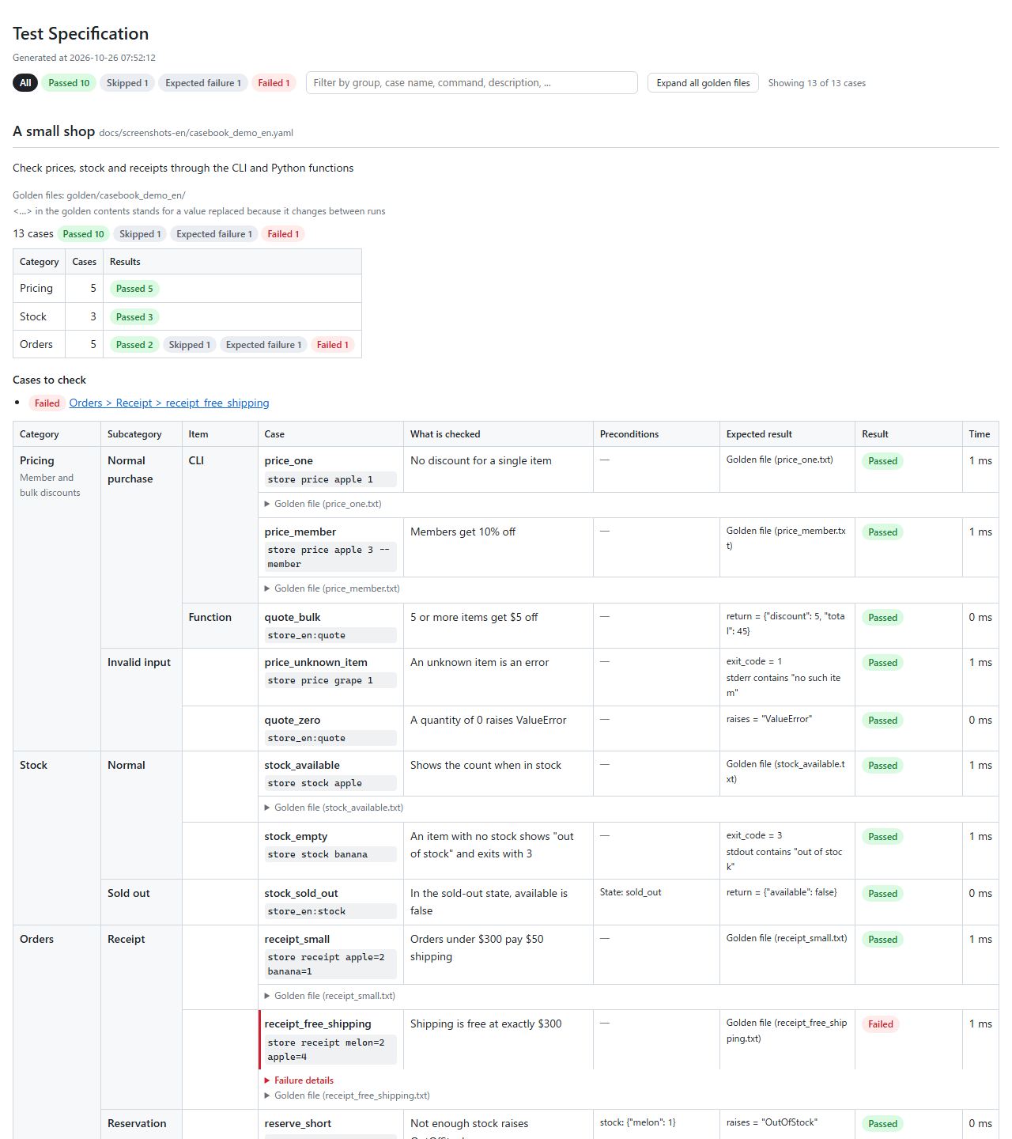Click the "Expand all golden files" button
The height and width of the screenshot is (1139, 1012).
703,83
